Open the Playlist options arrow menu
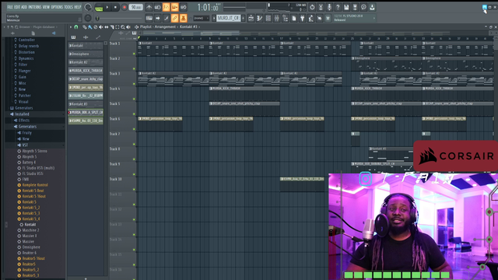The image size is (498, 280). point(71,27)
